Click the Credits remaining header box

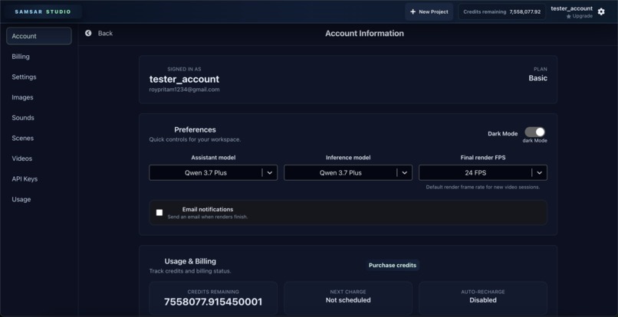501,11
